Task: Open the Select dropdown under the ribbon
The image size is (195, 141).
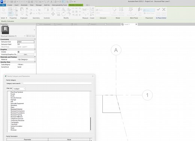Action: pyautogui.click(x=4, y=18)
